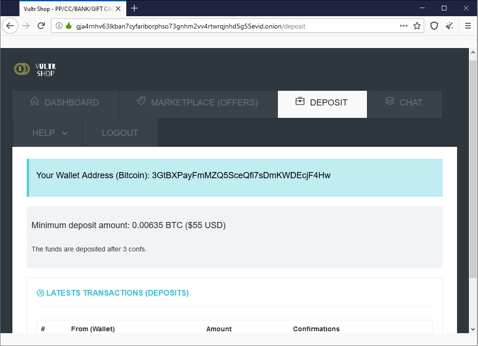Open the Dashboard tab
The height and width of the screenshot is (346, 478).
pyautogui.click(x=65, y=103)
